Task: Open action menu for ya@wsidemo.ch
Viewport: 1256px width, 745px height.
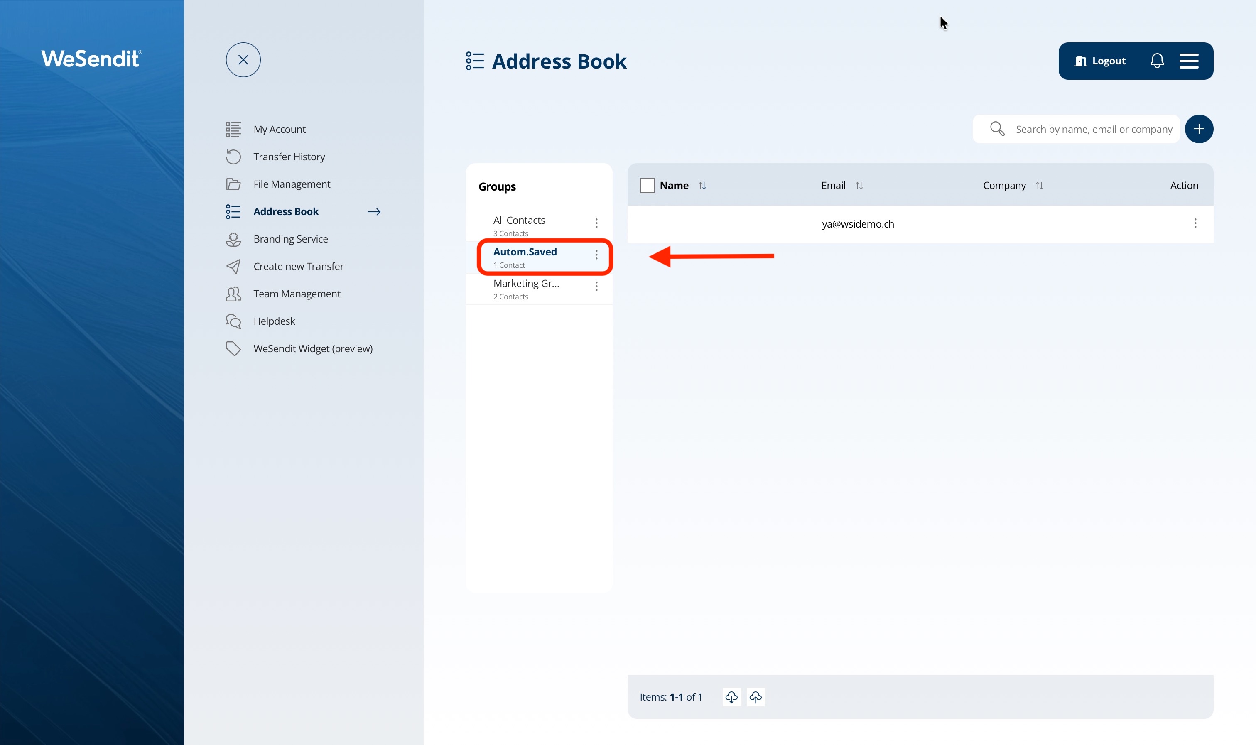Action: pos(1195,223)
